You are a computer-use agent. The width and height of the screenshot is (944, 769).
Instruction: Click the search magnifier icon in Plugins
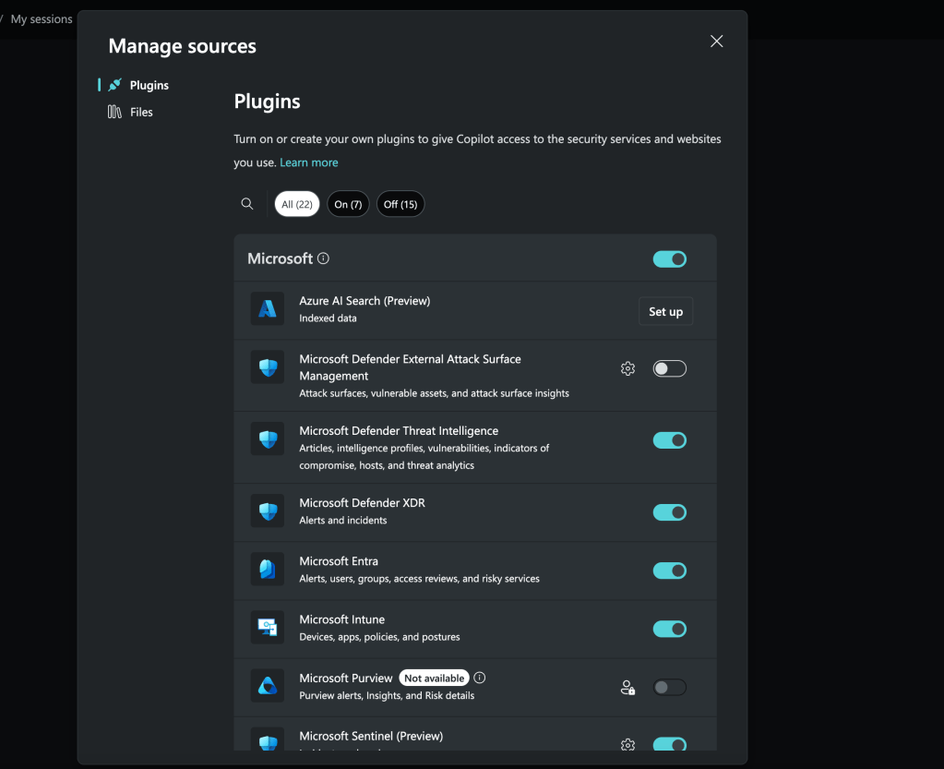(247, 204)
